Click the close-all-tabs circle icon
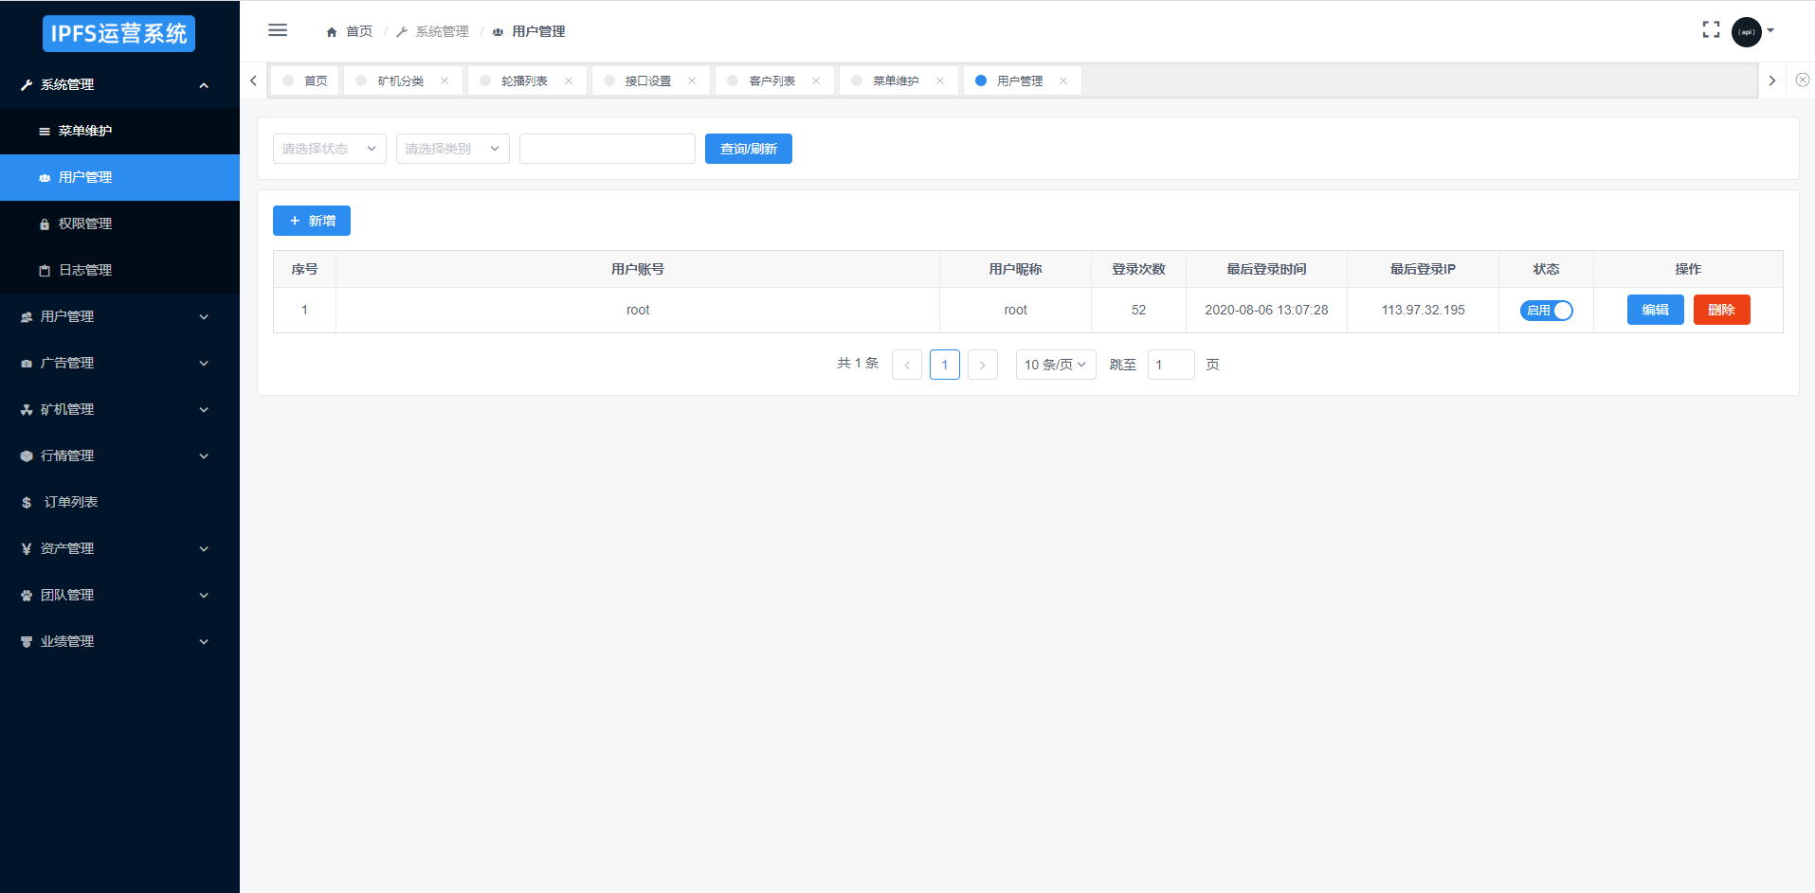1815x893 pixels. [1802, 80]
